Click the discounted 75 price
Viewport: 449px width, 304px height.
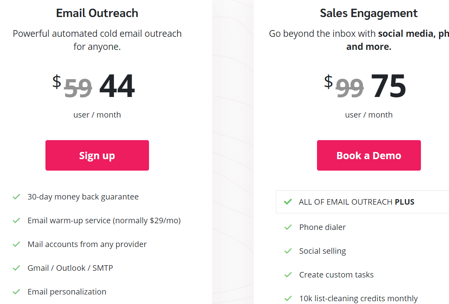388,86
